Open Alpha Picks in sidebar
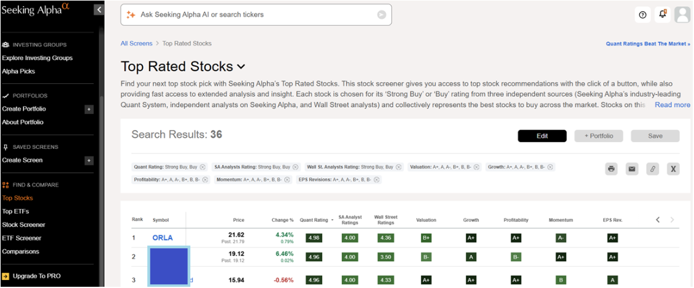The image size is (694, 288). click(x=18, y=71)
